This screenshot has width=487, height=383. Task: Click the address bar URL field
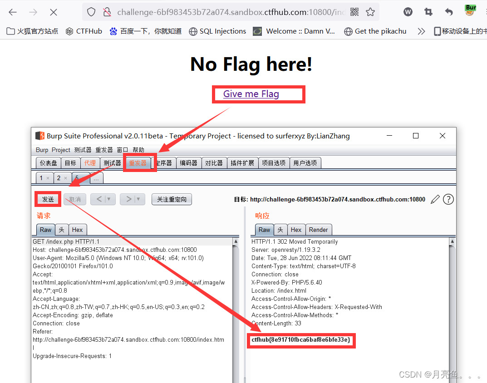point(231,12)
